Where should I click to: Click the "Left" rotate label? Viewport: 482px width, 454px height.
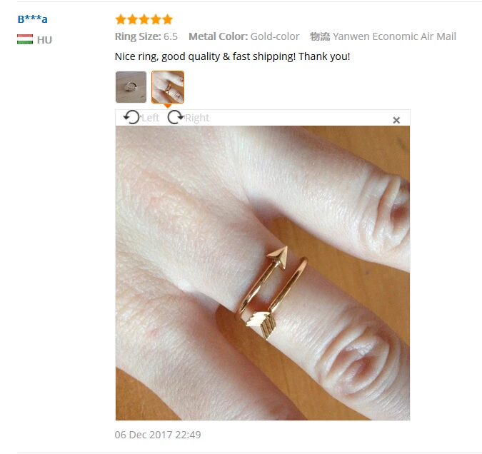pyautogui.click(x=151, y=118)
